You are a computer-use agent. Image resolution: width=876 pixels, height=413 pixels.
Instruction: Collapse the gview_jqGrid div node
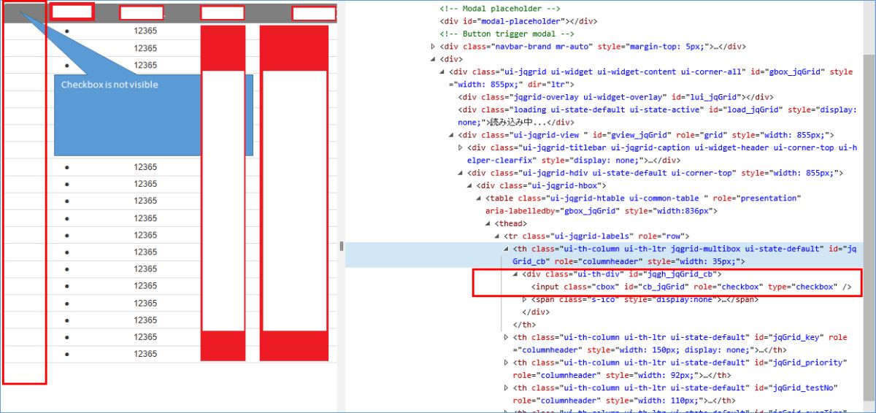(452, 135)
